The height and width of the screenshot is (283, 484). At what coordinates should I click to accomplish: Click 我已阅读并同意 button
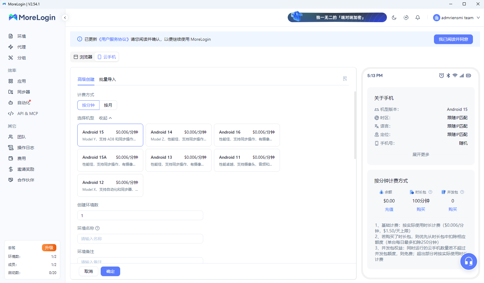pos(453,39)
